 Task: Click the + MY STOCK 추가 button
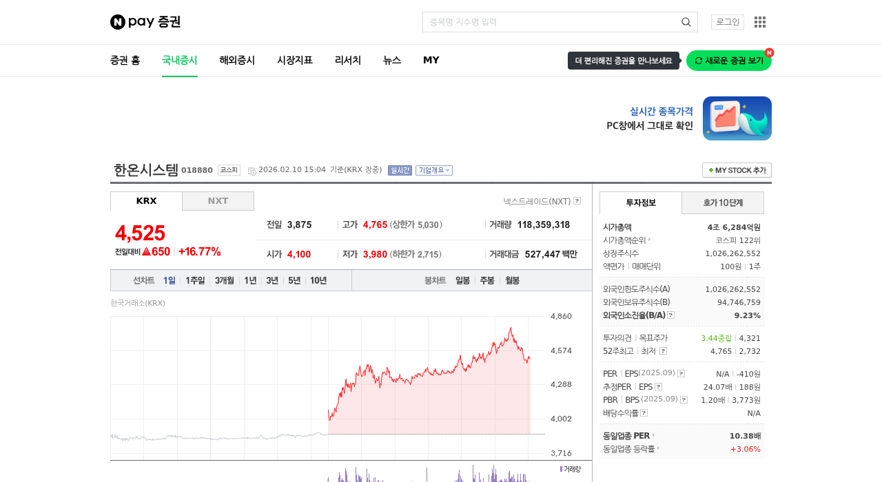coord(737,169)
